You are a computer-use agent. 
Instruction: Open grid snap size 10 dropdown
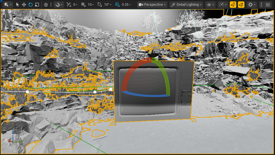pyautogui.click(x=91, y=5)
